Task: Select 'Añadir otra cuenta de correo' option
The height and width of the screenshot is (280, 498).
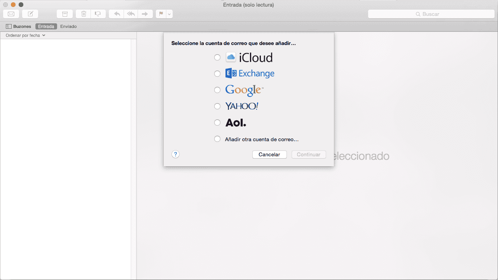Action: pos(217,139)
